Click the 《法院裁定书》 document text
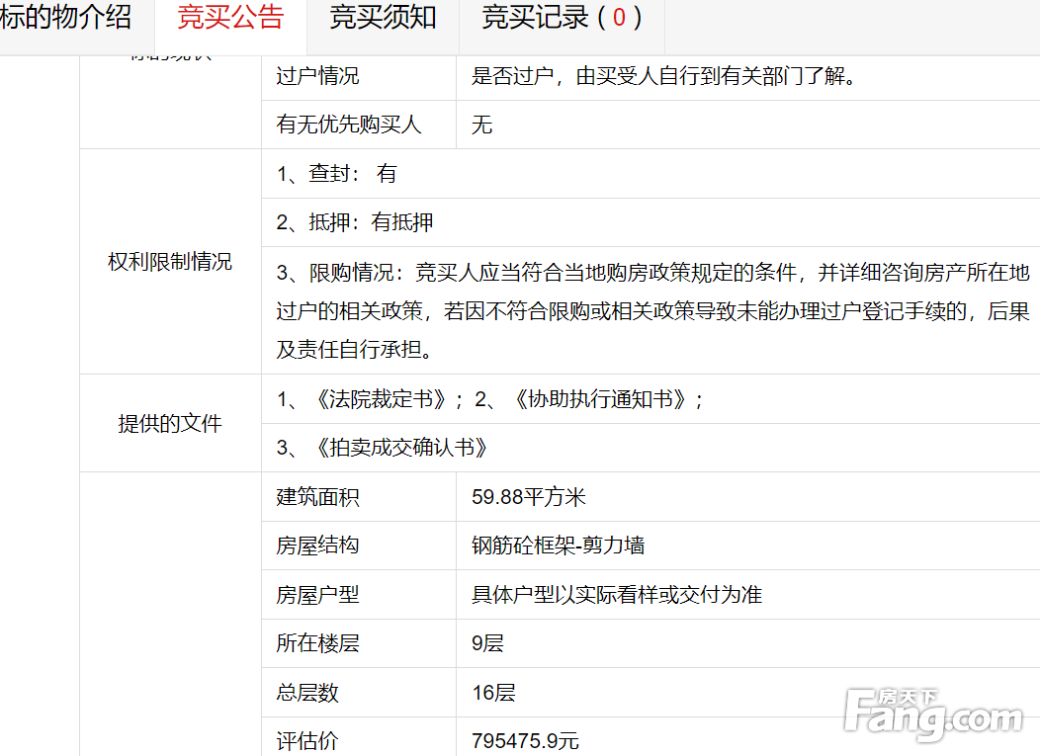Screen dimensions: 1040x756 click(x=381, y=399)
